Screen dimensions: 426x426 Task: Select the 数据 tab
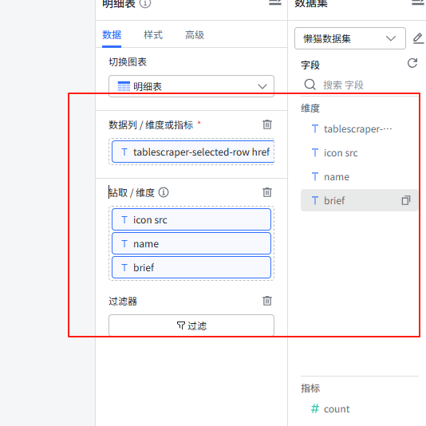(112, 35)
